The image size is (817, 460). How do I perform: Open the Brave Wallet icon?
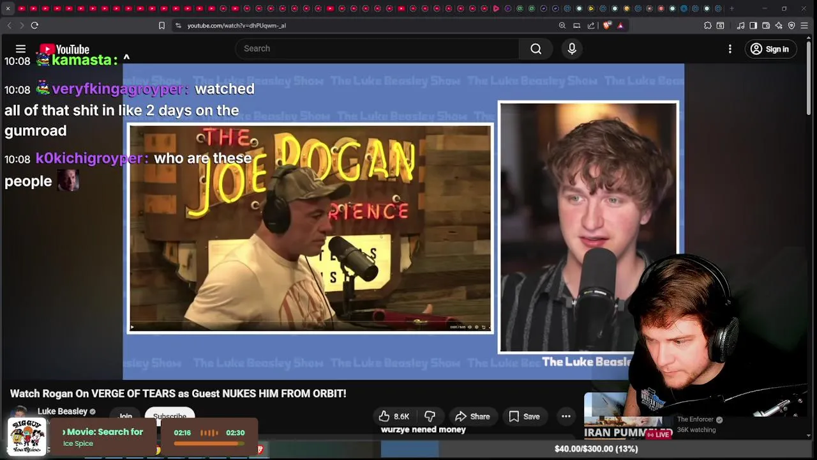coord(766,26)
